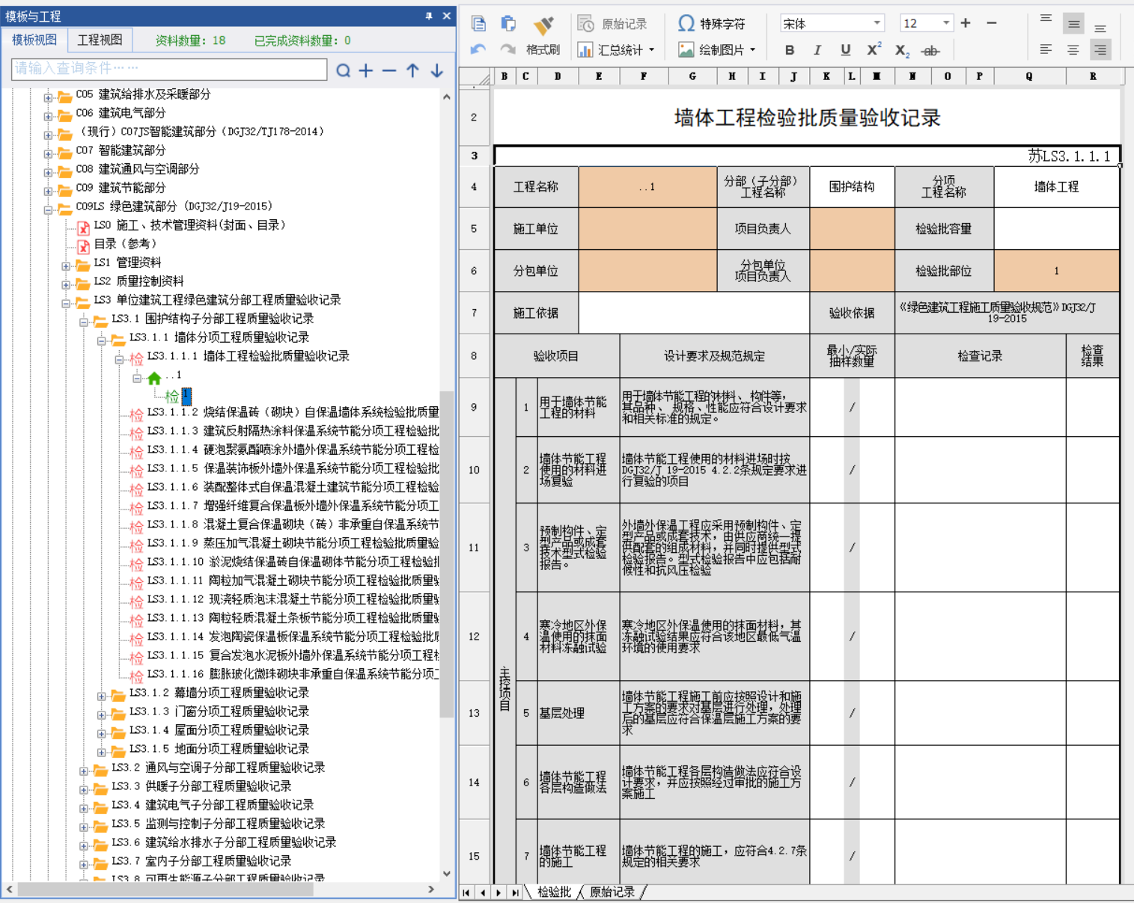Toggle superscript X² formatting

click(874, 49)
